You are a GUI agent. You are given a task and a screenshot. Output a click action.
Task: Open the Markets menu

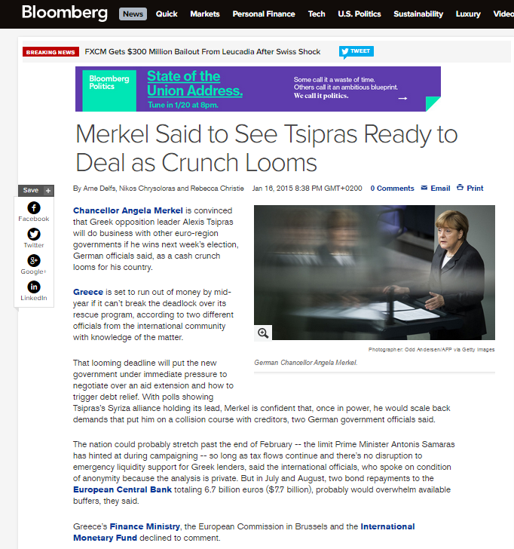[205, 14]
